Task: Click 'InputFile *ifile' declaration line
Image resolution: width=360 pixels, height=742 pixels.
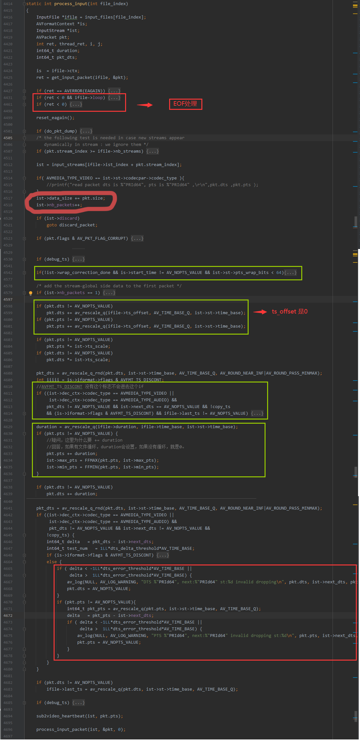Action: (91, 17)
